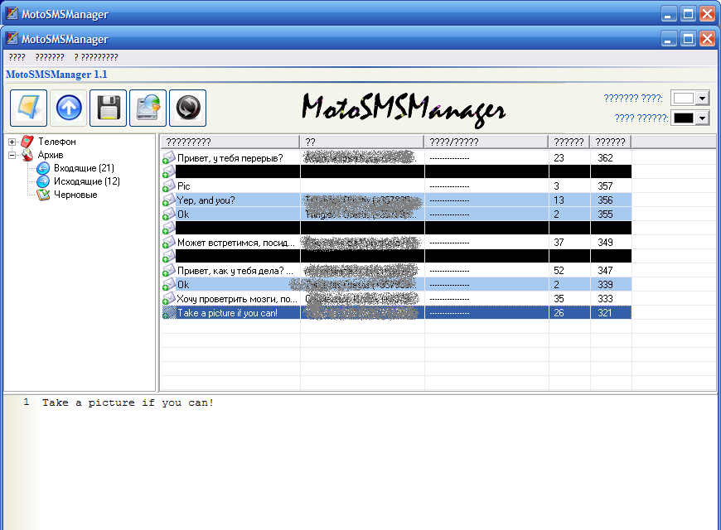The width and height of the screenshot is (721, 530).
Task: Click the floppy disk save icon
Action: [108, 108]
